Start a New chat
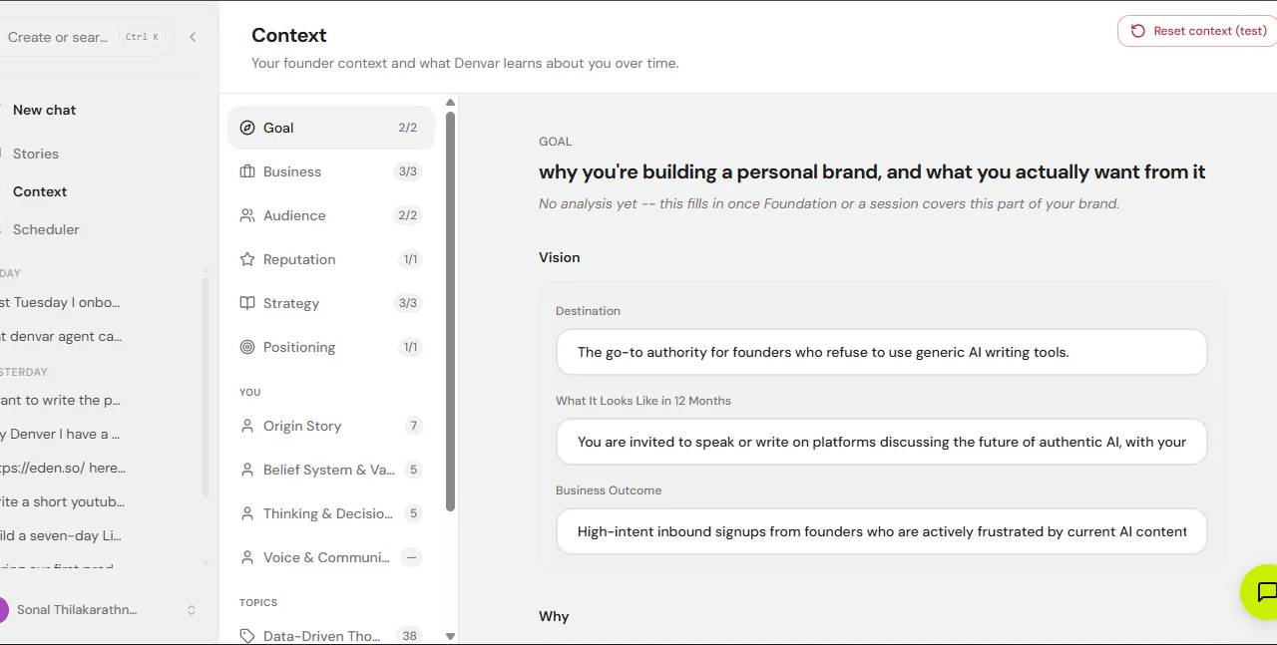1277x645 pixels. pos(44,110)
